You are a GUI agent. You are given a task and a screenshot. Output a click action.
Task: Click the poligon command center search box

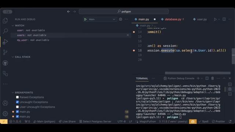(x=124, y=11)
